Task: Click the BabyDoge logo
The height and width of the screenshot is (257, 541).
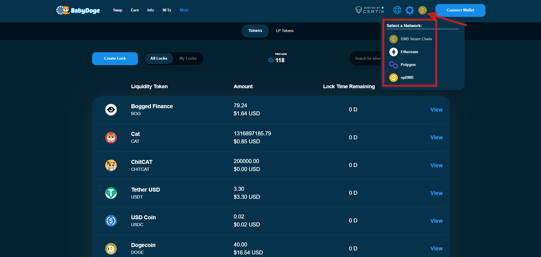Action: [x=78, y=10]
